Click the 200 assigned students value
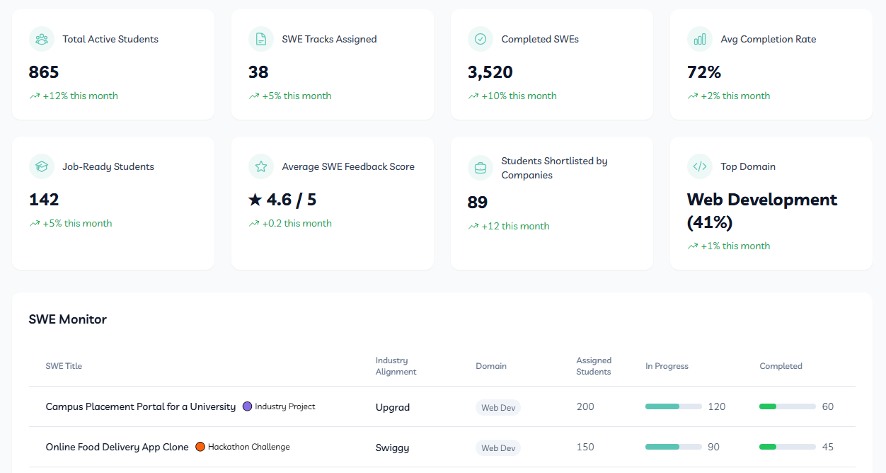886x473 pixels. click(585, 406)
